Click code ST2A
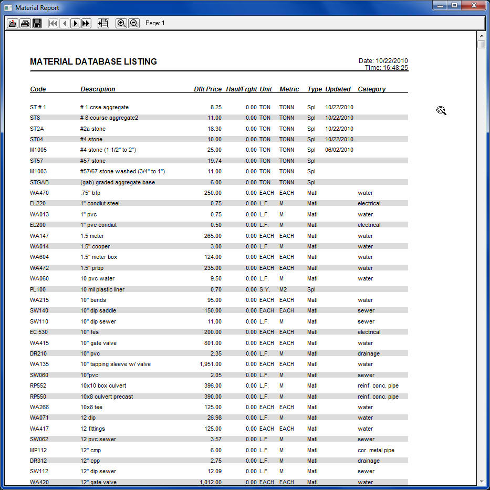The height and width of the screenshot is (490, 490). point(37,129)
